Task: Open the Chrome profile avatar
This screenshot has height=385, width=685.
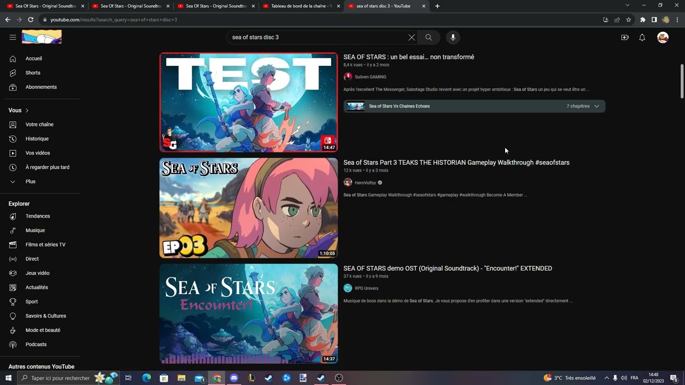Action: click(x=666, y=20)
